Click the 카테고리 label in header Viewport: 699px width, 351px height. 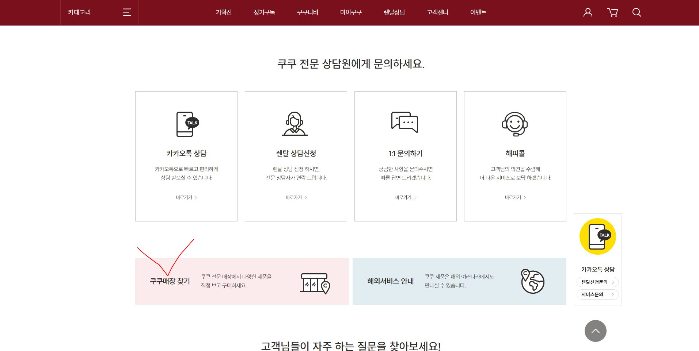(x=79, y=12)
